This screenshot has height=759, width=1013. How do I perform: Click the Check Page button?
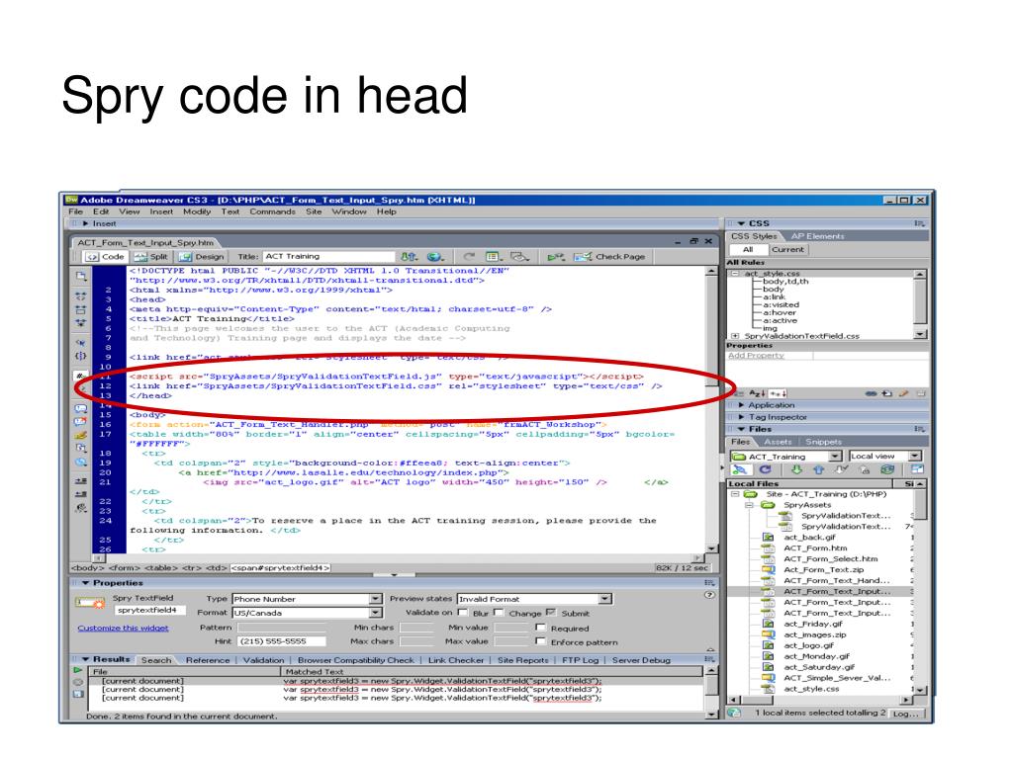coord(609,256)
